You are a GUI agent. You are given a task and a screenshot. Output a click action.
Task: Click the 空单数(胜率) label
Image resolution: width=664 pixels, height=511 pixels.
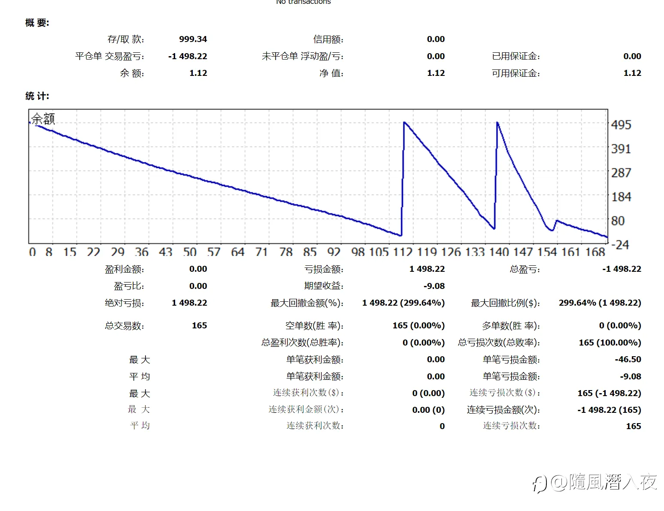tap(315, 326)
